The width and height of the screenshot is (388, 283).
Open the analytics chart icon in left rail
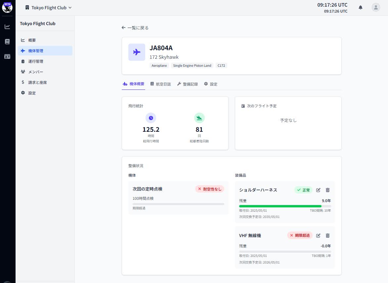tap(7, 27)
